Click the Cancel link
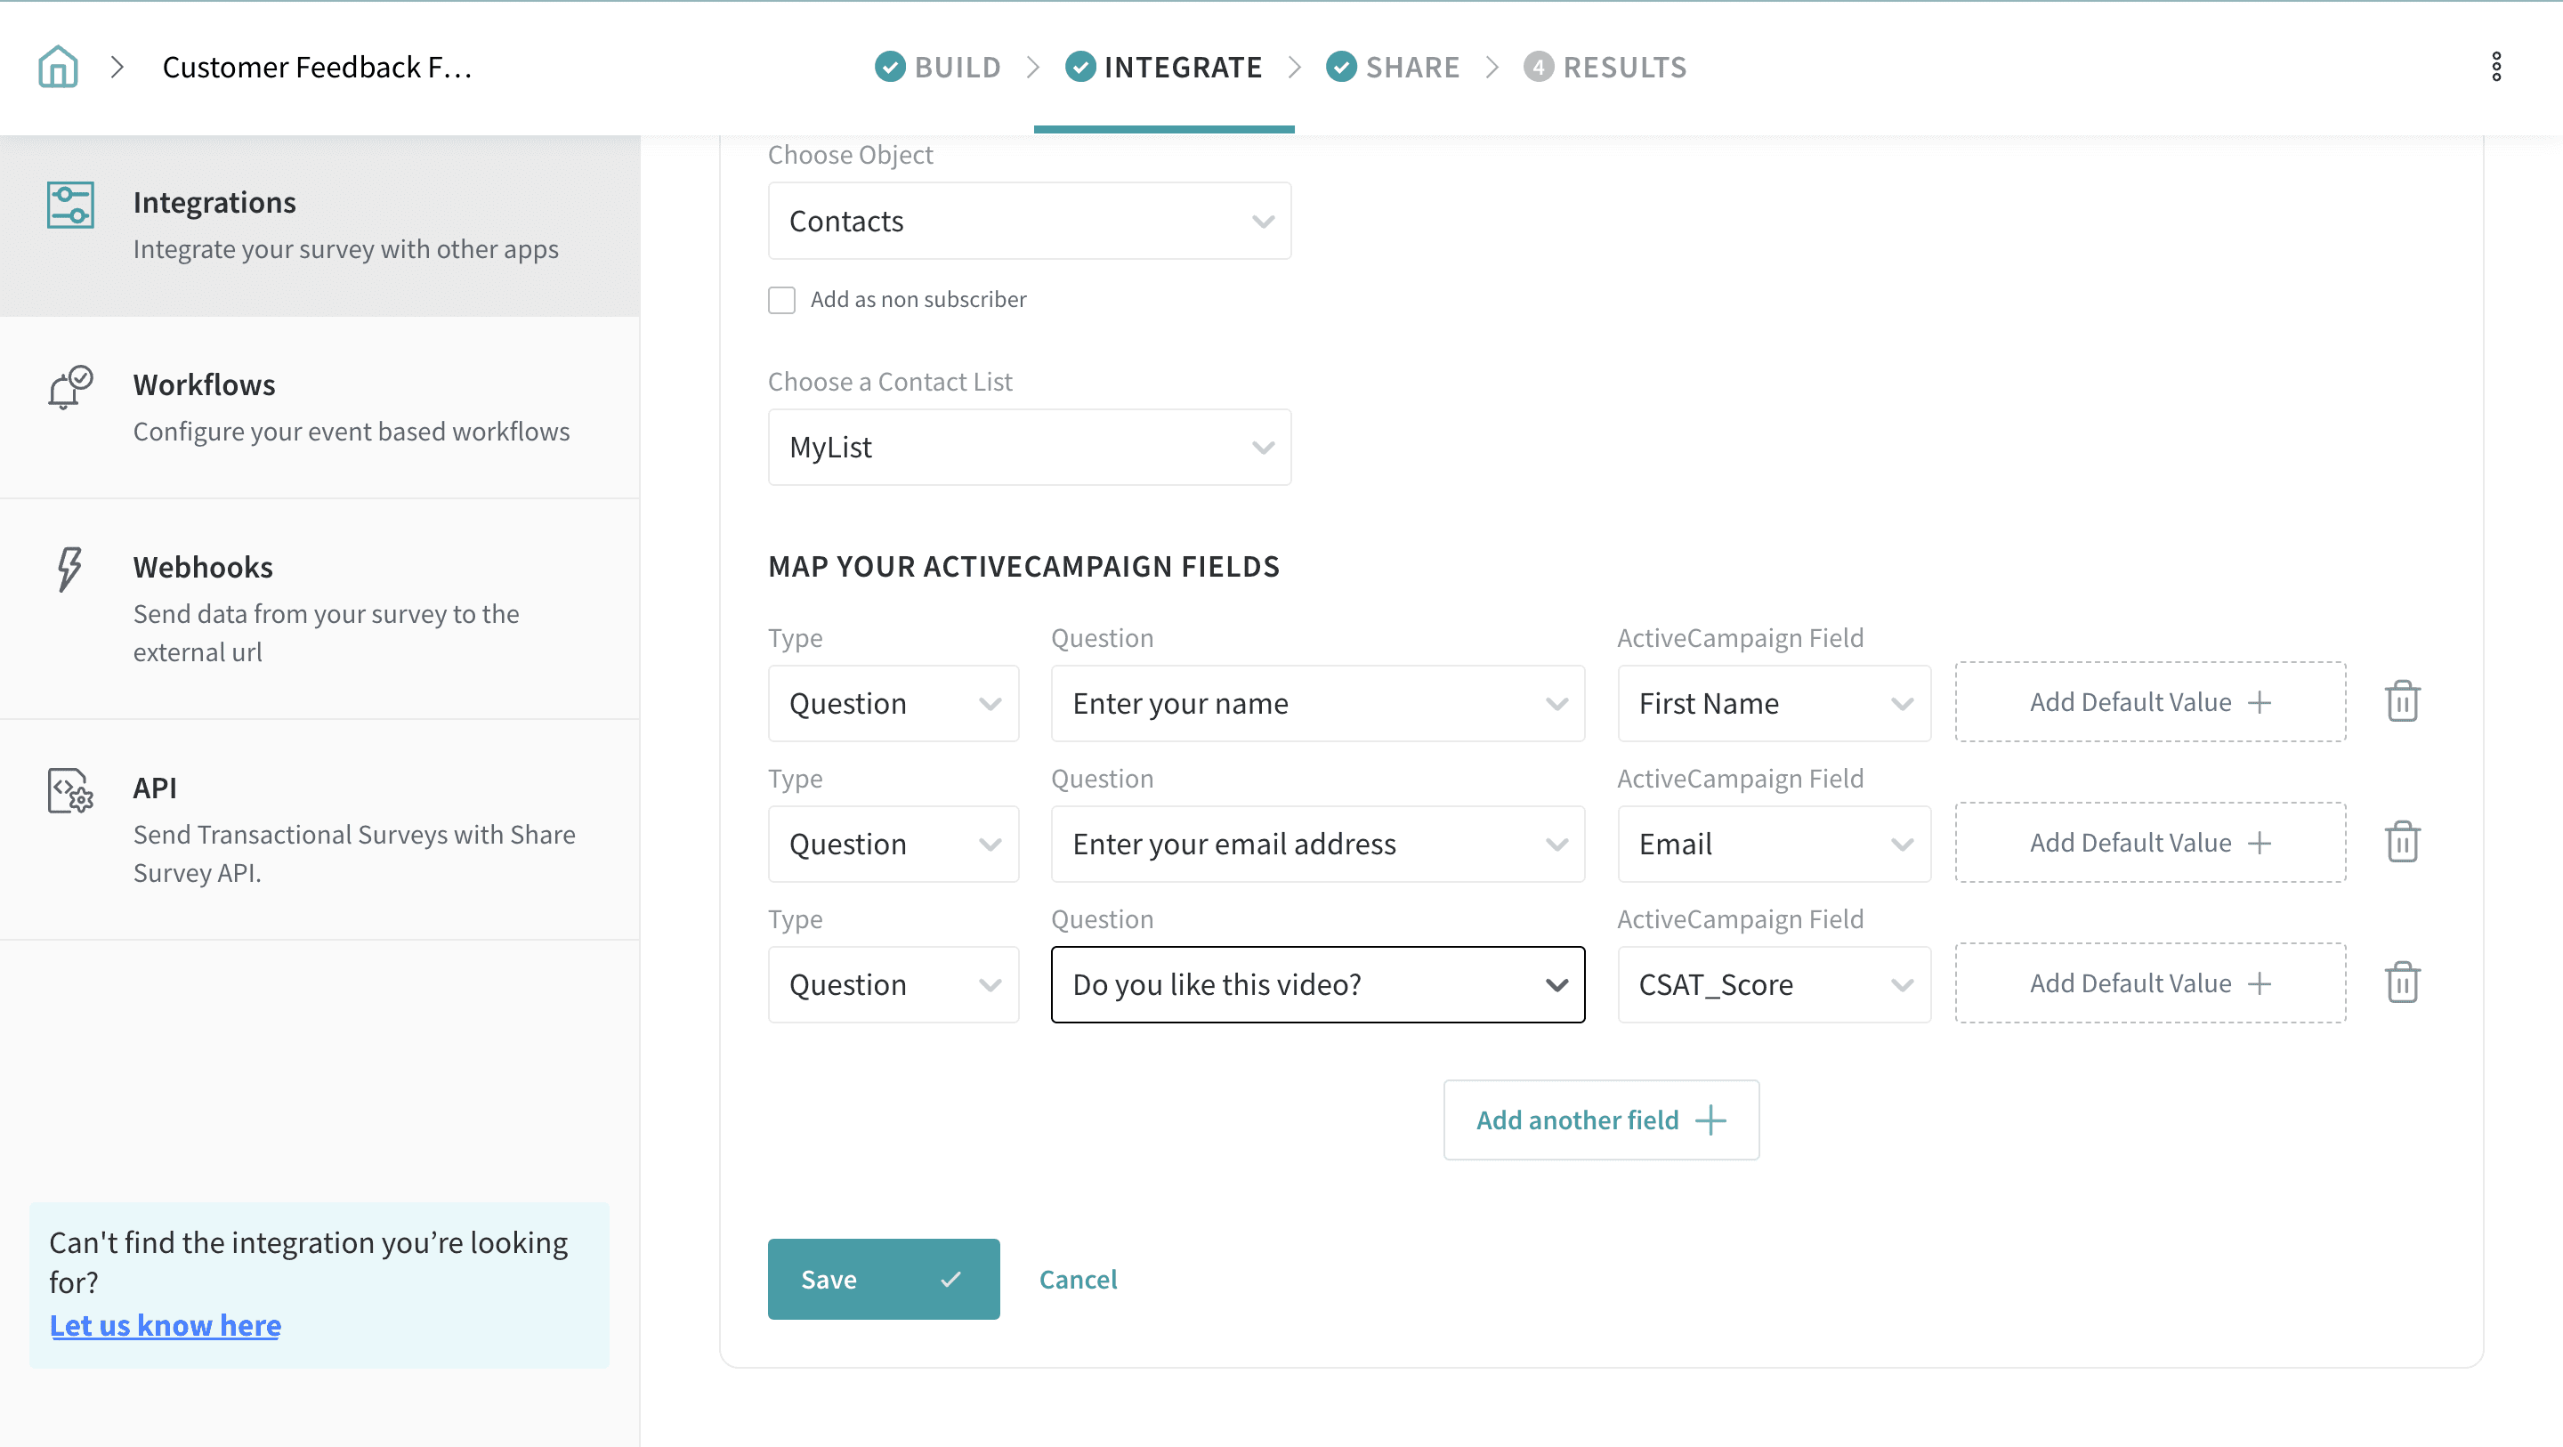 coord(1078,1279)
